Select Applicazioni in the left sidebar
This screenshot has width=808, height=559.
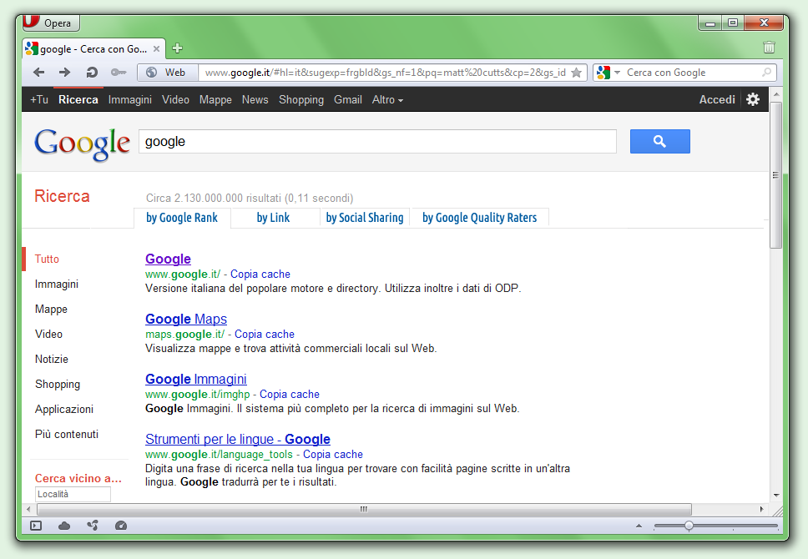tap(64, 409)
